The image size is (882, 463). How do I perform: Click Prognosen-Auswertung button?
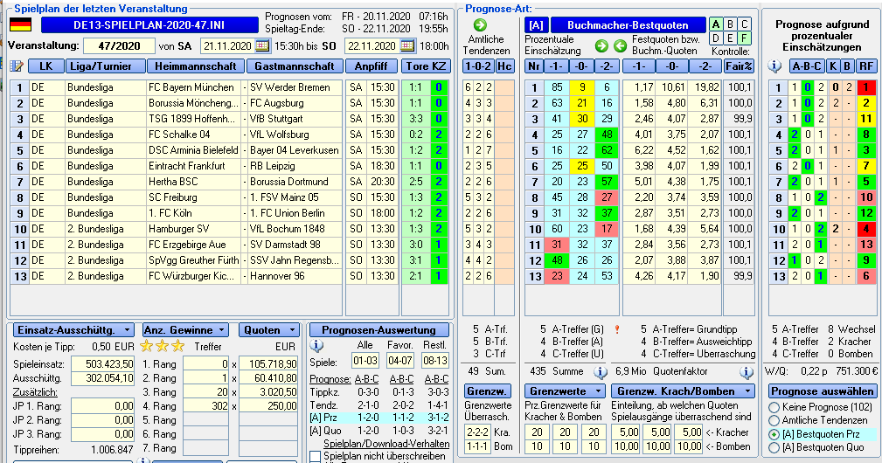[378, 330]
